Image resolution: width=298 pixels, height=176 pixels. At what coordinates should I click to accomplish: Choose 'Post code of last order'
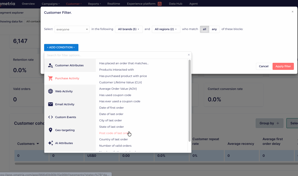click(x=114, y=133)
